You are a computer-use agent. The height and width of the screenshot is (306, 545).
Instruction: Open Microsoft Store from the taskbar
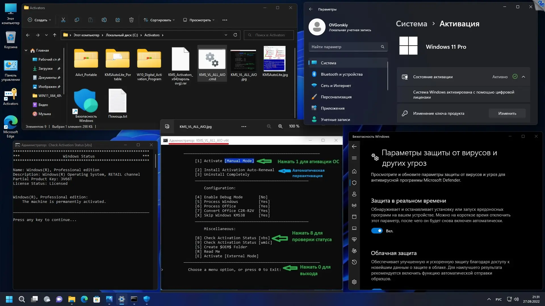[x=97, y=299]
